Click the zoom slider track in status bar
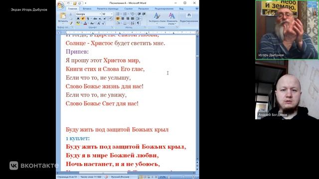 [x=181, y=177]
